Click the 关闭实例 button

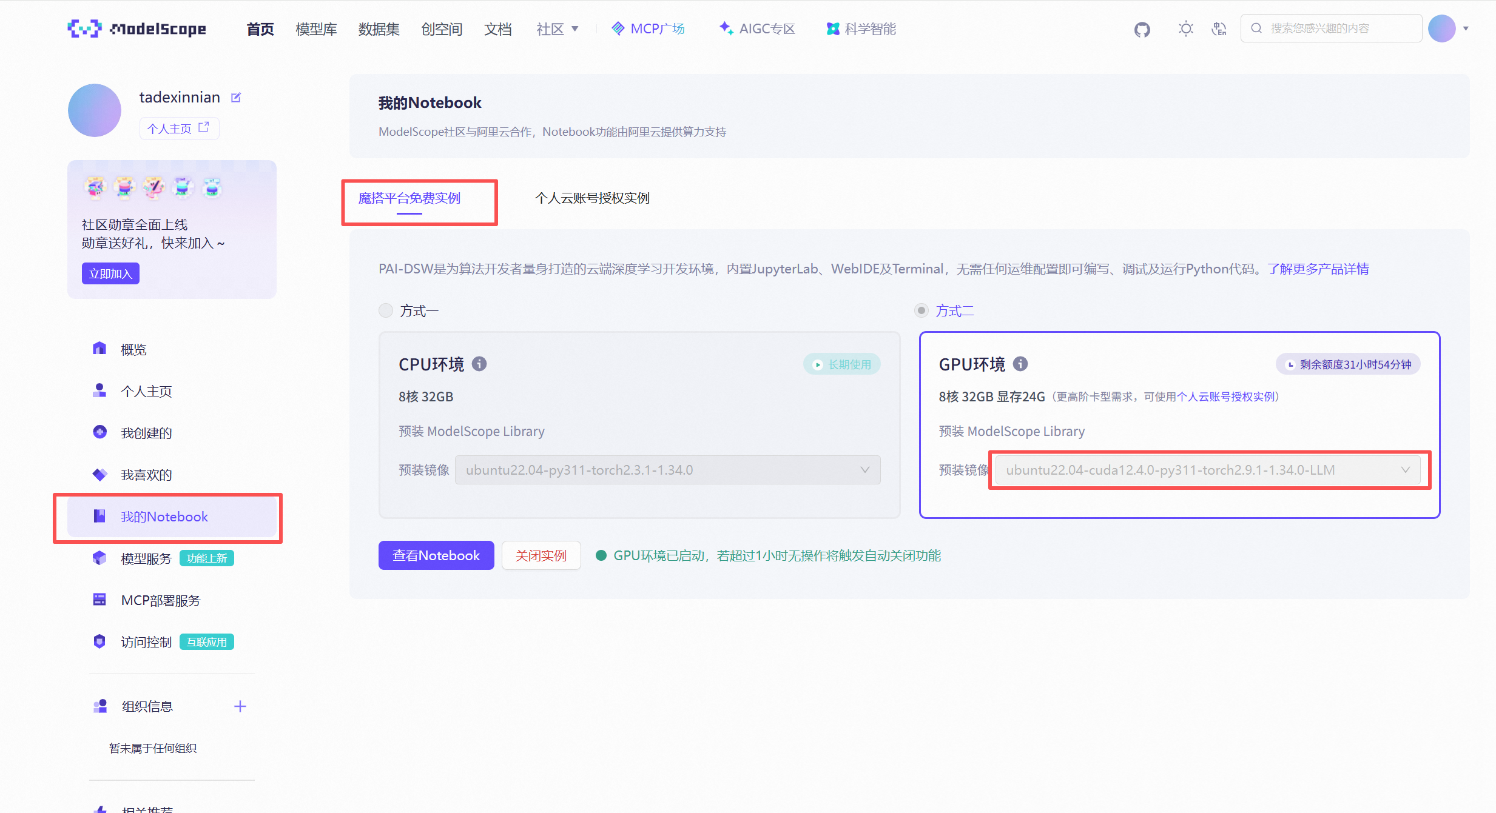click(541, 555)
